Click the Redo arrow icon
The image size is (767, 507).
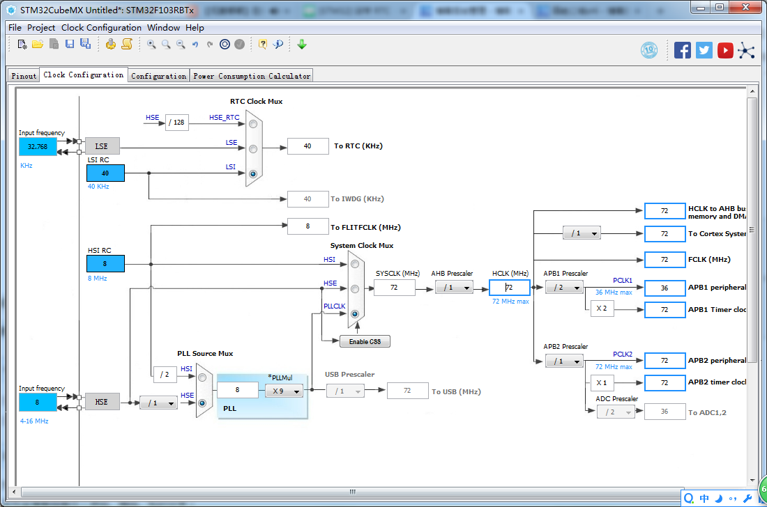(x=210, y=45)
